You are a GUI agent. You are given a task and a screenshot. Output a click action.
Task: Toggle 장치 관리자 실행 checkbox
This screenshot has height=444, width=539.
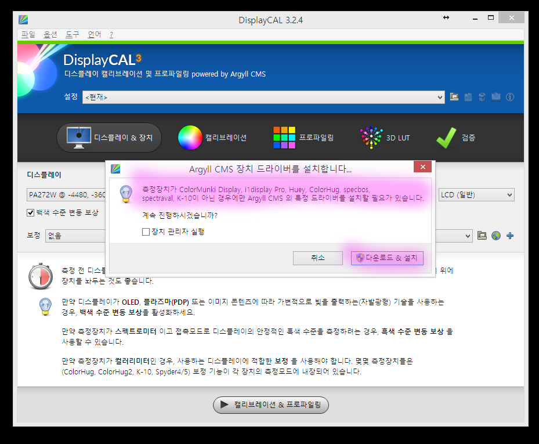(146, 232)
